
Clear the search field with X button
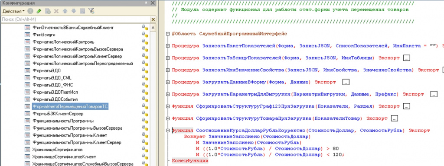153,19
